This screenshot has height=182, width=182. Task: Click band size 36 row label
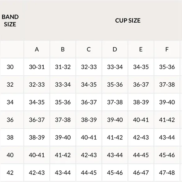[10, 120]
